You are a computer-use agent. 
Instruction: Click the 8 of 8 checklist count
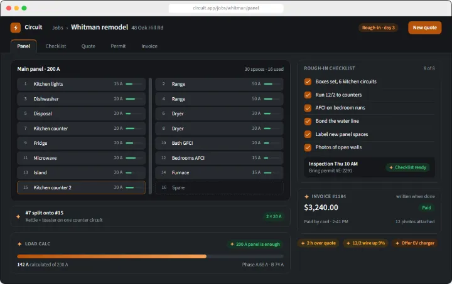[x=429, y=68]
